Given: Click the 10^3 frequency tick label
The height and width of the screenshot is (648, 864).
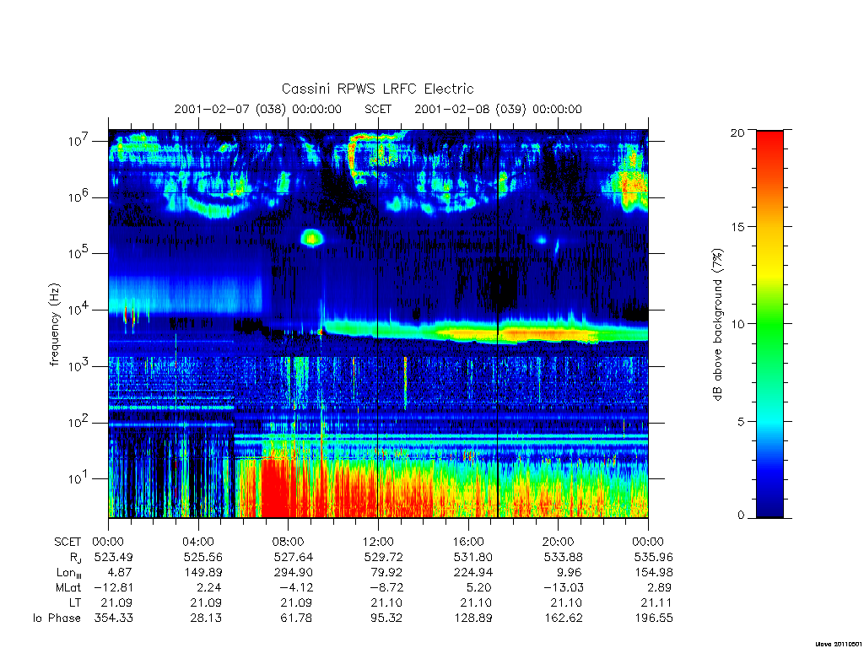Looking at the screenshot, I should coord(78,366).
